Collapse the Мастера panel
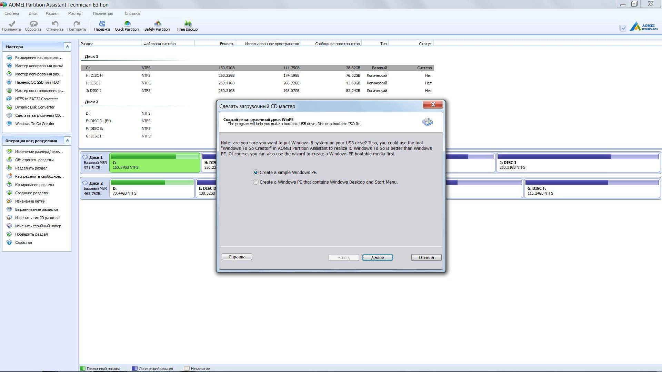This screenshot has width=662, height=372. (68, 46)
